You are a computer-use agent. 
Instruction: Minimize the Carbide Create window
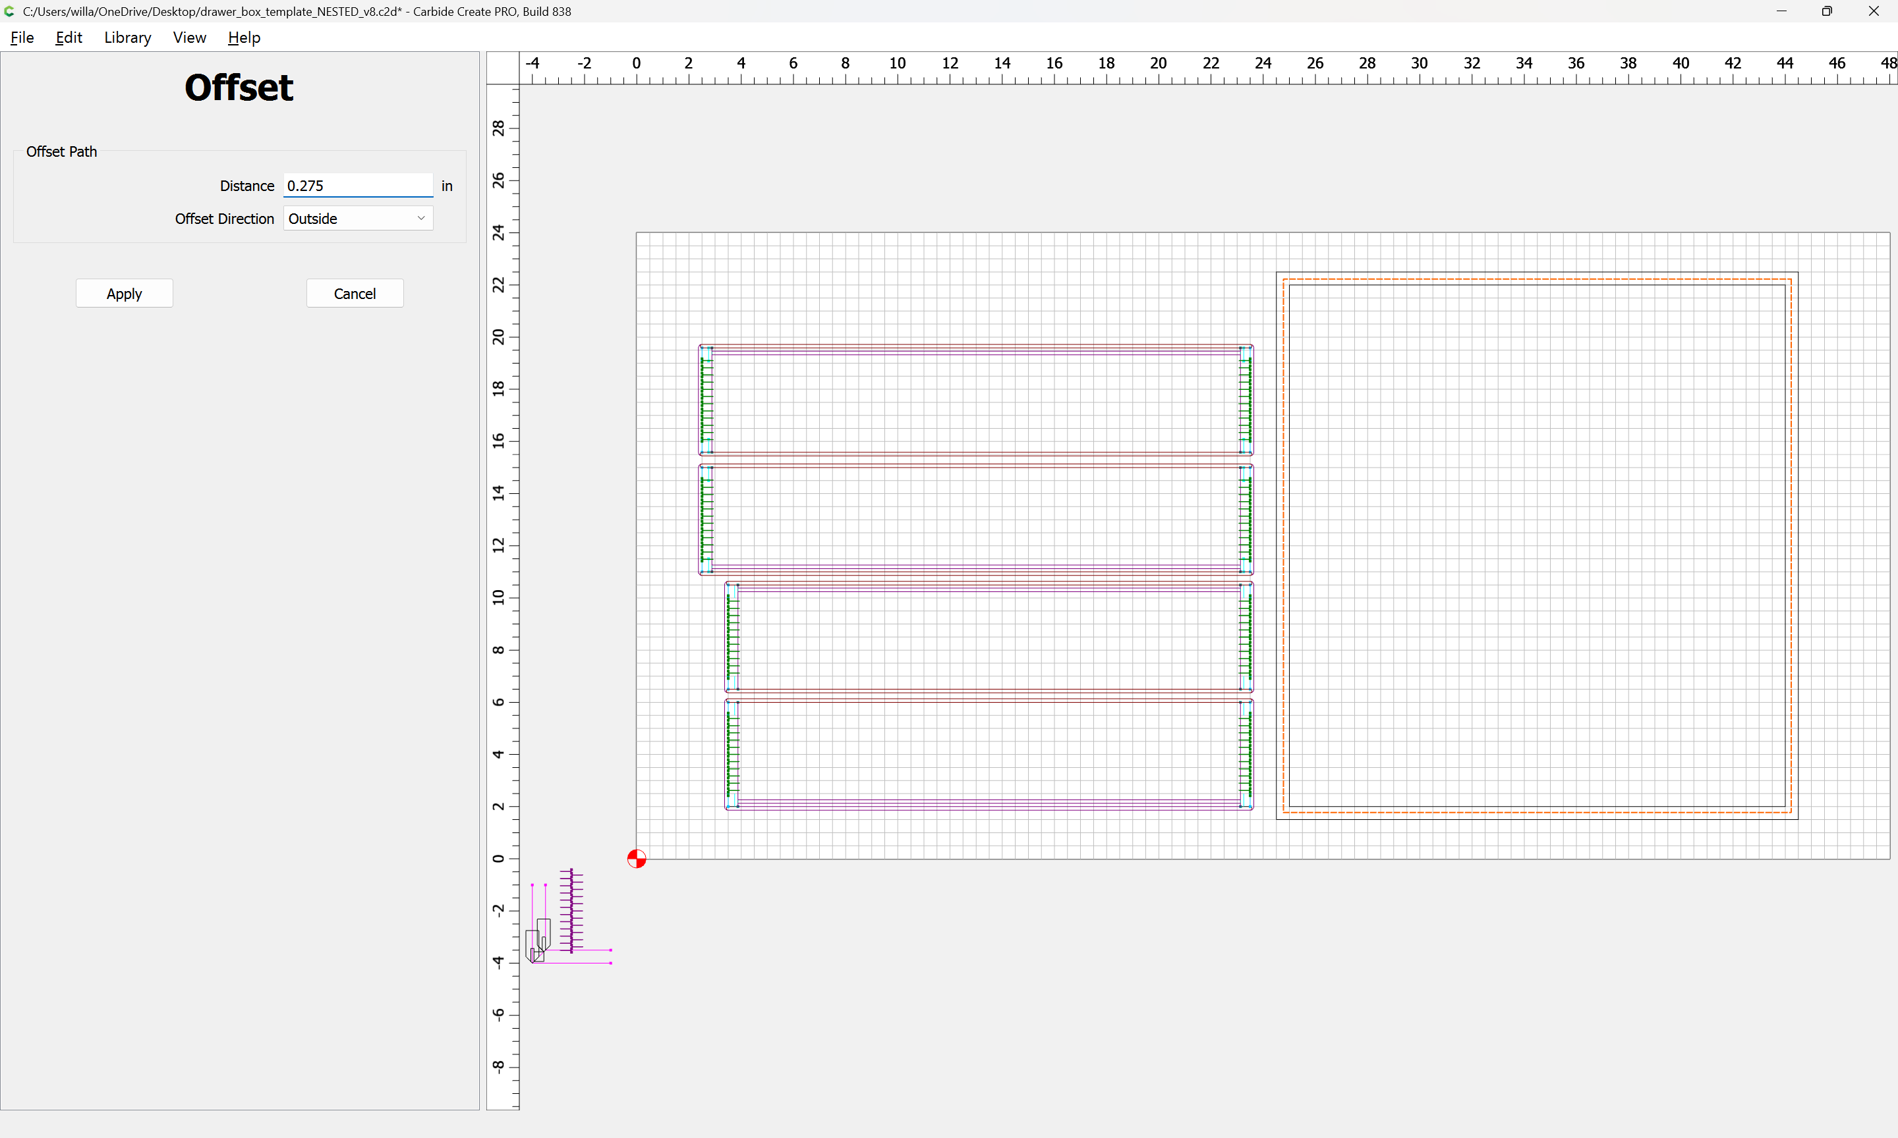pos(1781,11)
